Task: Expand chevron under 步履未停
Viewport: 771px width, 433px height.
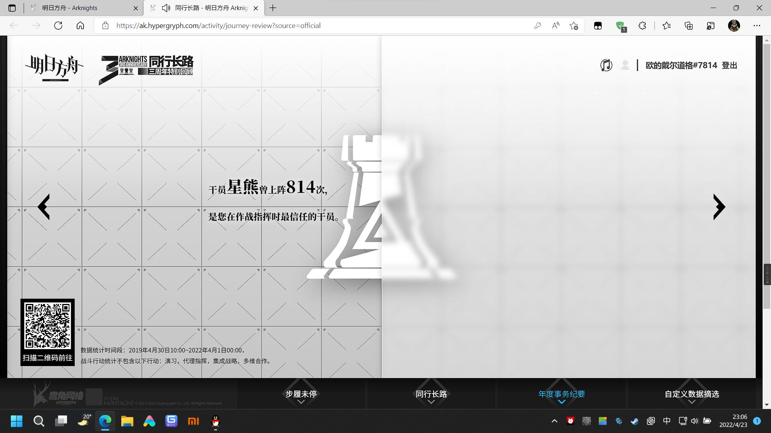Action: [x=301, y=402]
